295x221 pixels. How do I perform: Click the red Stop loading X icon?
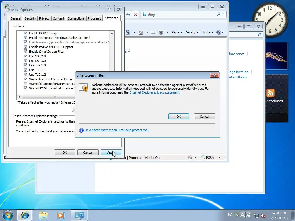coord(135,15)
